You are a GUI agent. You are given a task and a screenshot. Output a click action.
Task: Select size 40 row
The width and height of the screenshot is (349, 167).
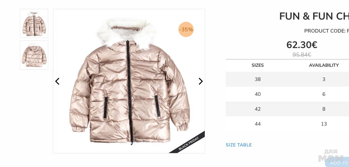[x=287, y=94]
